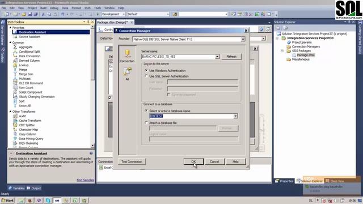Click the Row Count icon in SSIS Toolbox
The image size is (363, 204).
tap(15, 88)
